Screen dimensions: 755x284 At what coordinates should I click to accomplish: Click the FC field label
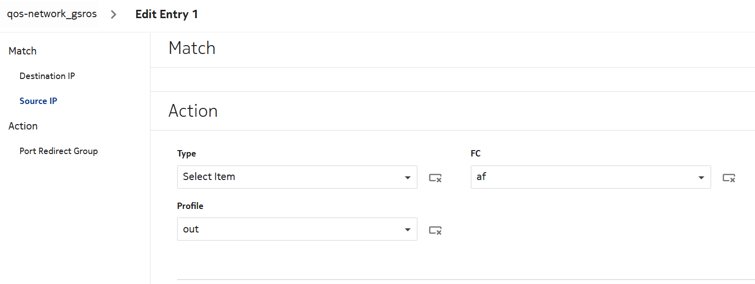click(476, 154)
